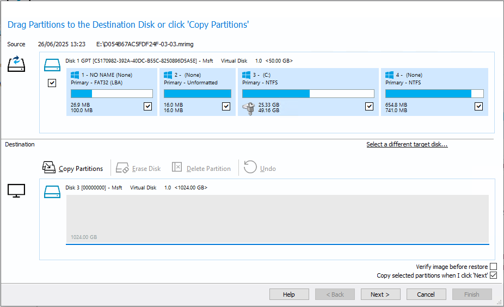Click the C: partition usage bar
This screenshot has width=504, height=307.
pyautogui.click(x=308, y=94)
